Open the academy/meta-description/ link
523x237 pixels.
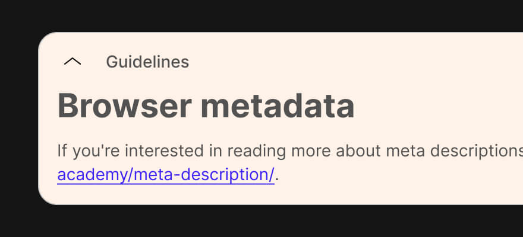[x=166, y=175]
